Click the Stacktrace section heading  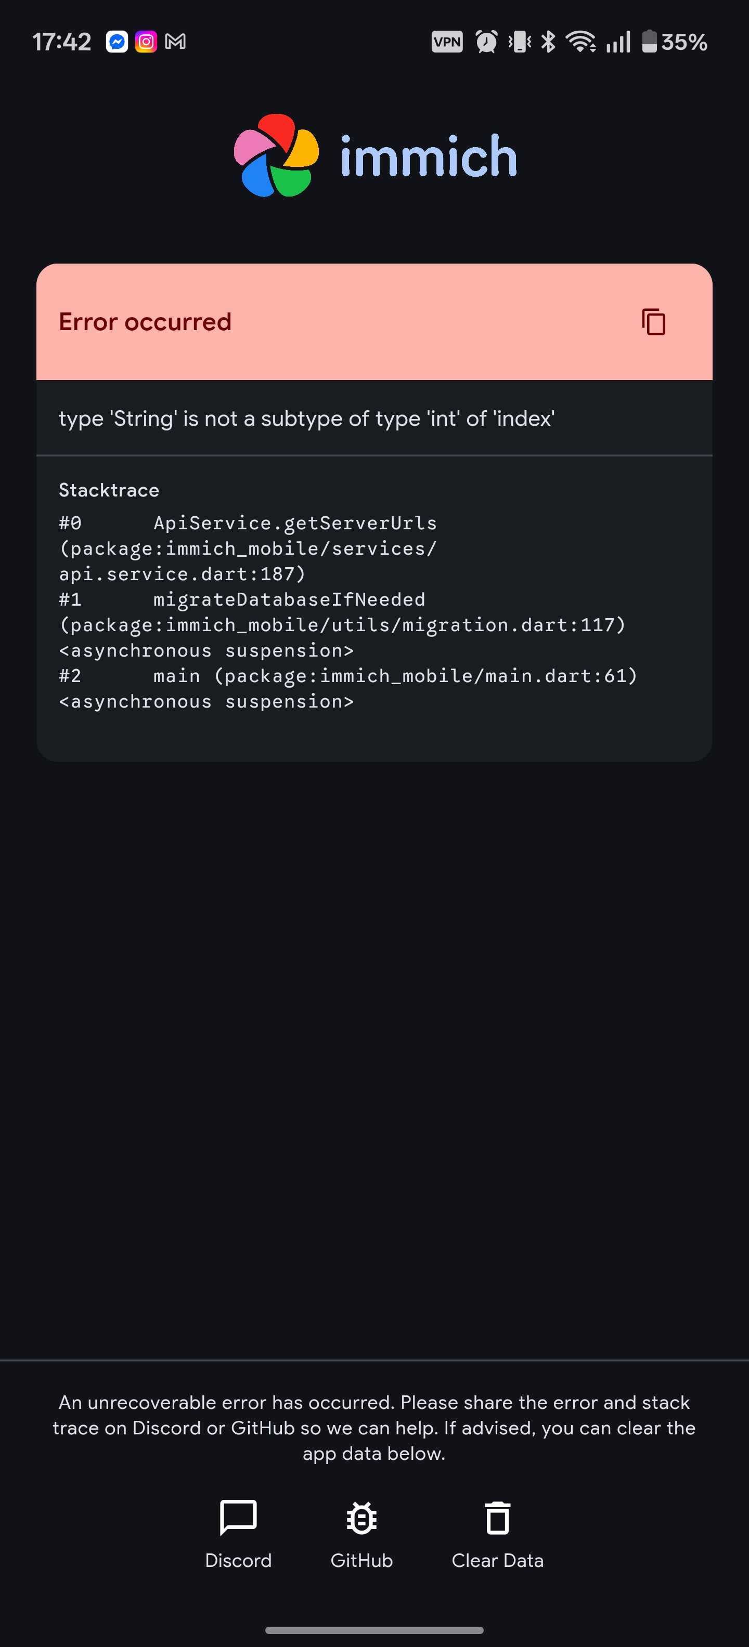click(109, 490)
